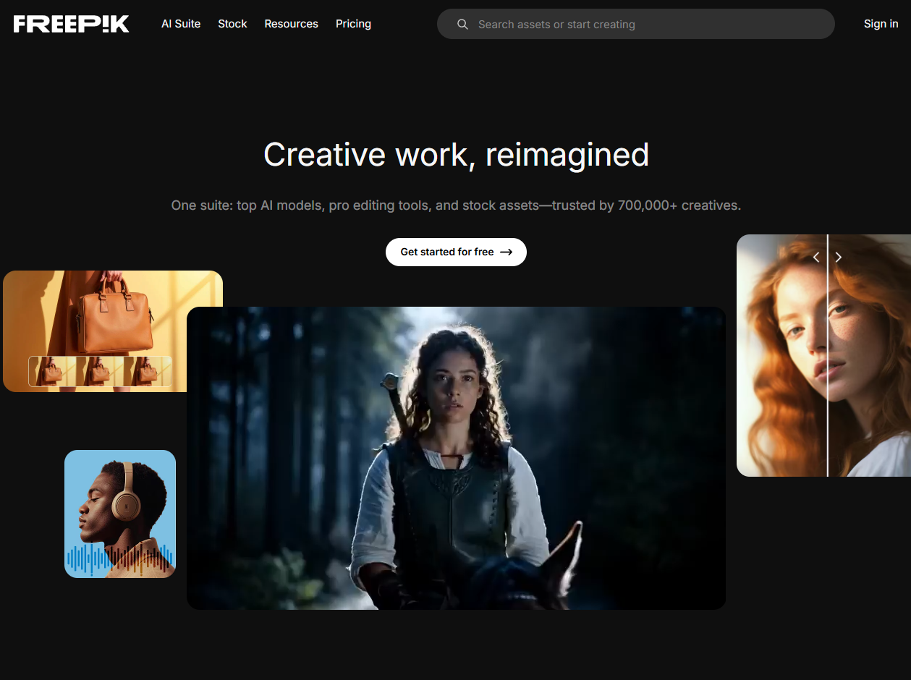Click the audio waveform on headphones card
The image size is (911, 680).
pos(119,558)
